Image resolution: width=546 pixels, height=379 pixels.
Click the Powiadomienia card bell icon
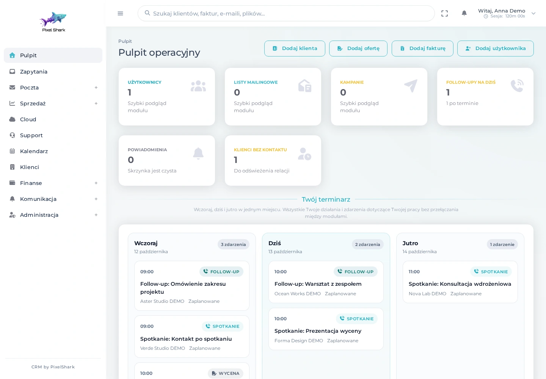coord(198,153)
